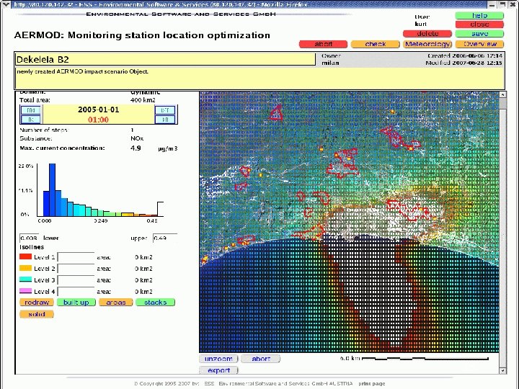Click the Level 1 isoline value field
Image resolution: width=519 pixels, height=389 pixels.
click(76, 257)
